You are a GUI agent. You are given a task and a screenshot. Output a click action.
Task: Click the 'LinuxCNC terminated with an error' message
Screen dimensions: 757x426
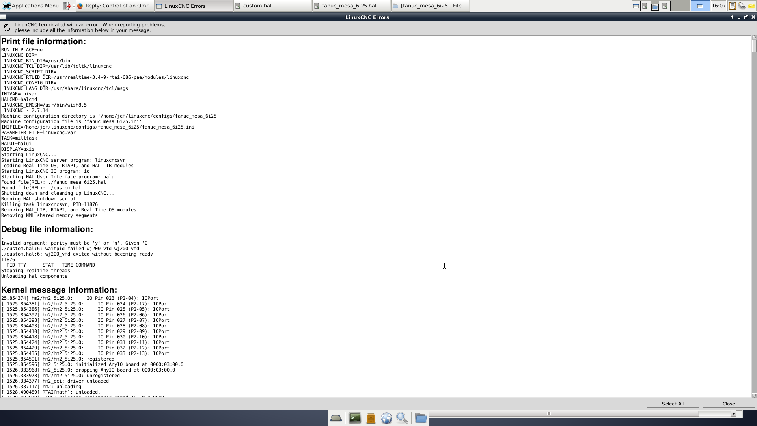coord(90,27)
